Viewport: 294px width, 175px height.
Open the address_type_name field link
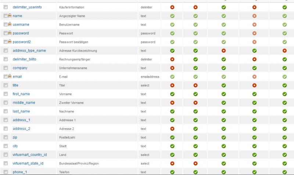click(x=29, y=51)
